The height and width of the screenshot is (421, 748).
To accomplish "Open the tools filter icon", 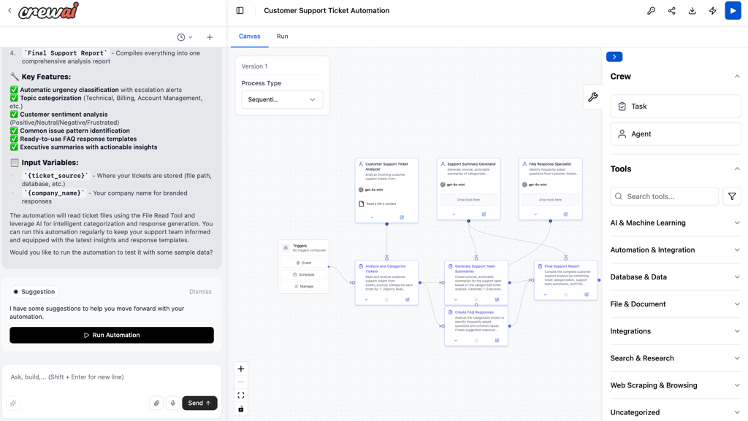I will pos(732,196).
